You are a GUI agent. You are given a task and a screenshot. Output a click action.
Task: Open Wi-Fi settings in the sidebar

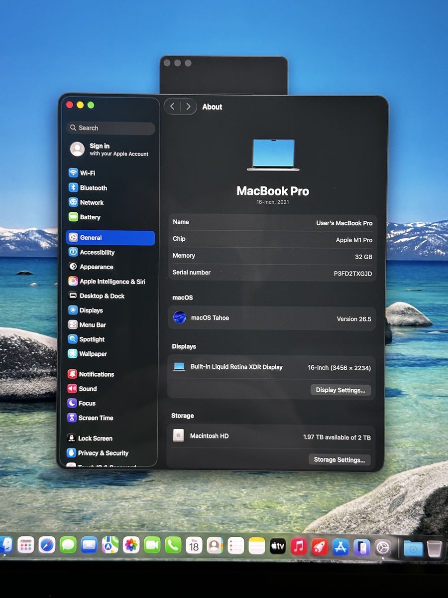[111, 173]
